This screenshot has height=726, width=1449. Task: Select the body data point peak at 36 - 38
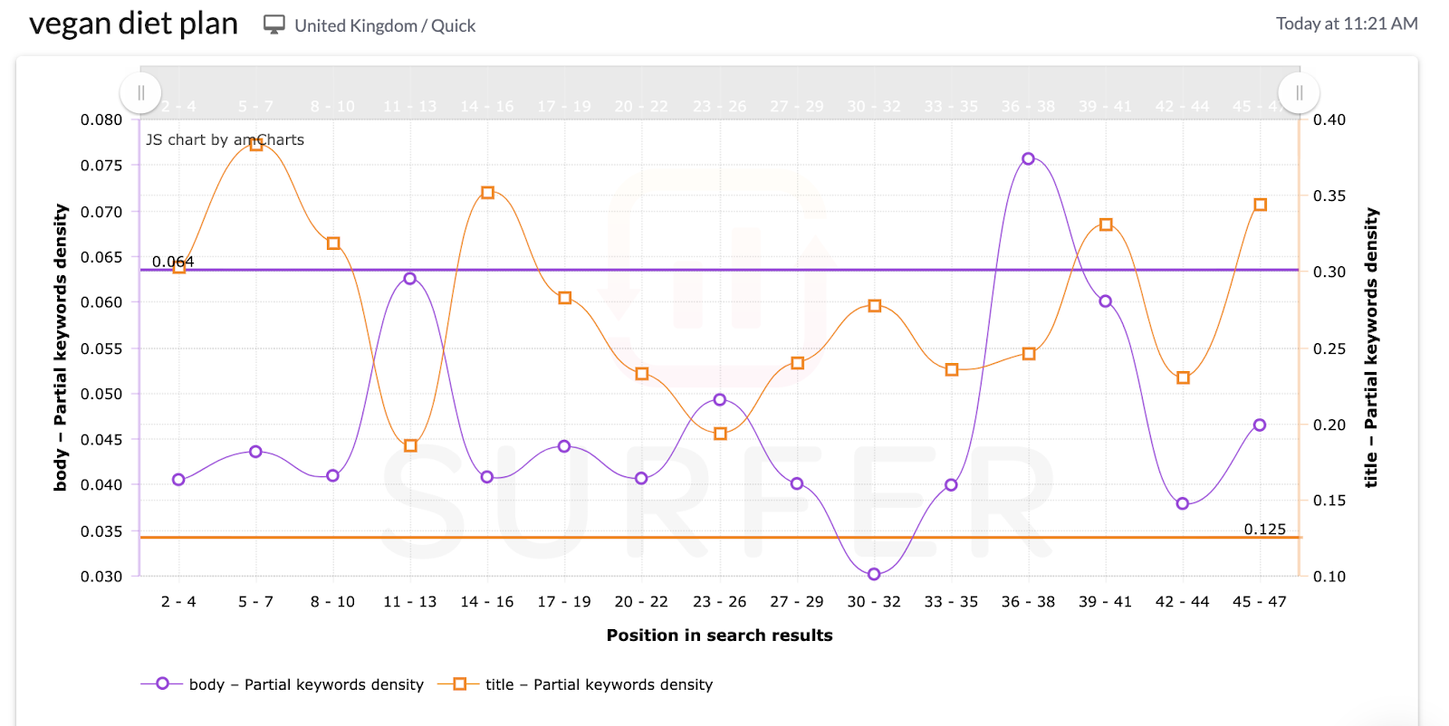point(1028,158)
